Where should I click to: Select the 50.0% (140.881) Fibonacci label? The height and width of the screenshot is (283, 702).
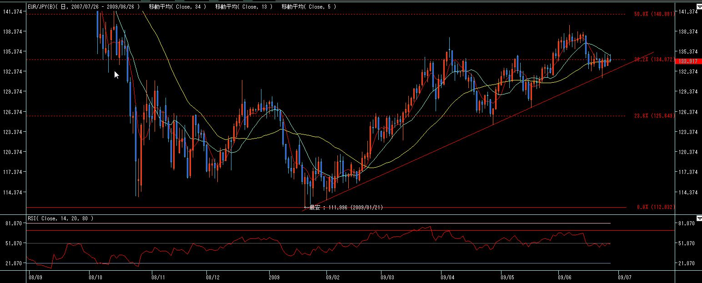click(654, 14)
